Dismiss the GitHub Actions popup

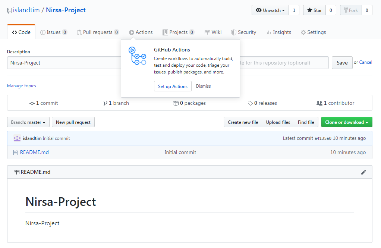204,86
